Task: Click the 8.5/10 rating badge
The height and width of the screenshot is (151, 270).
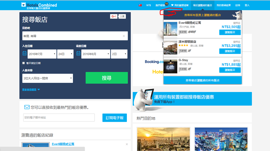Action: [x=183, y=32]
